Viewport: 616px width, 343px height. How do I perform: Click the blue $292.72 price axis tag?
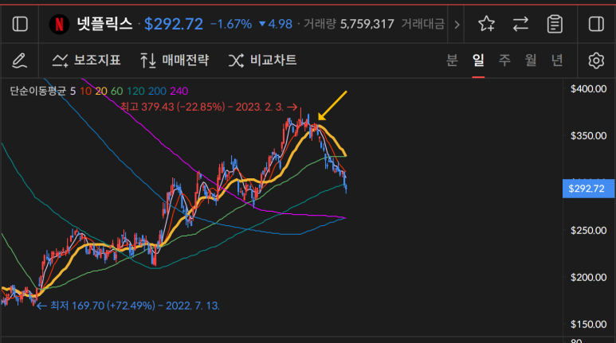(x=588, y=189)
